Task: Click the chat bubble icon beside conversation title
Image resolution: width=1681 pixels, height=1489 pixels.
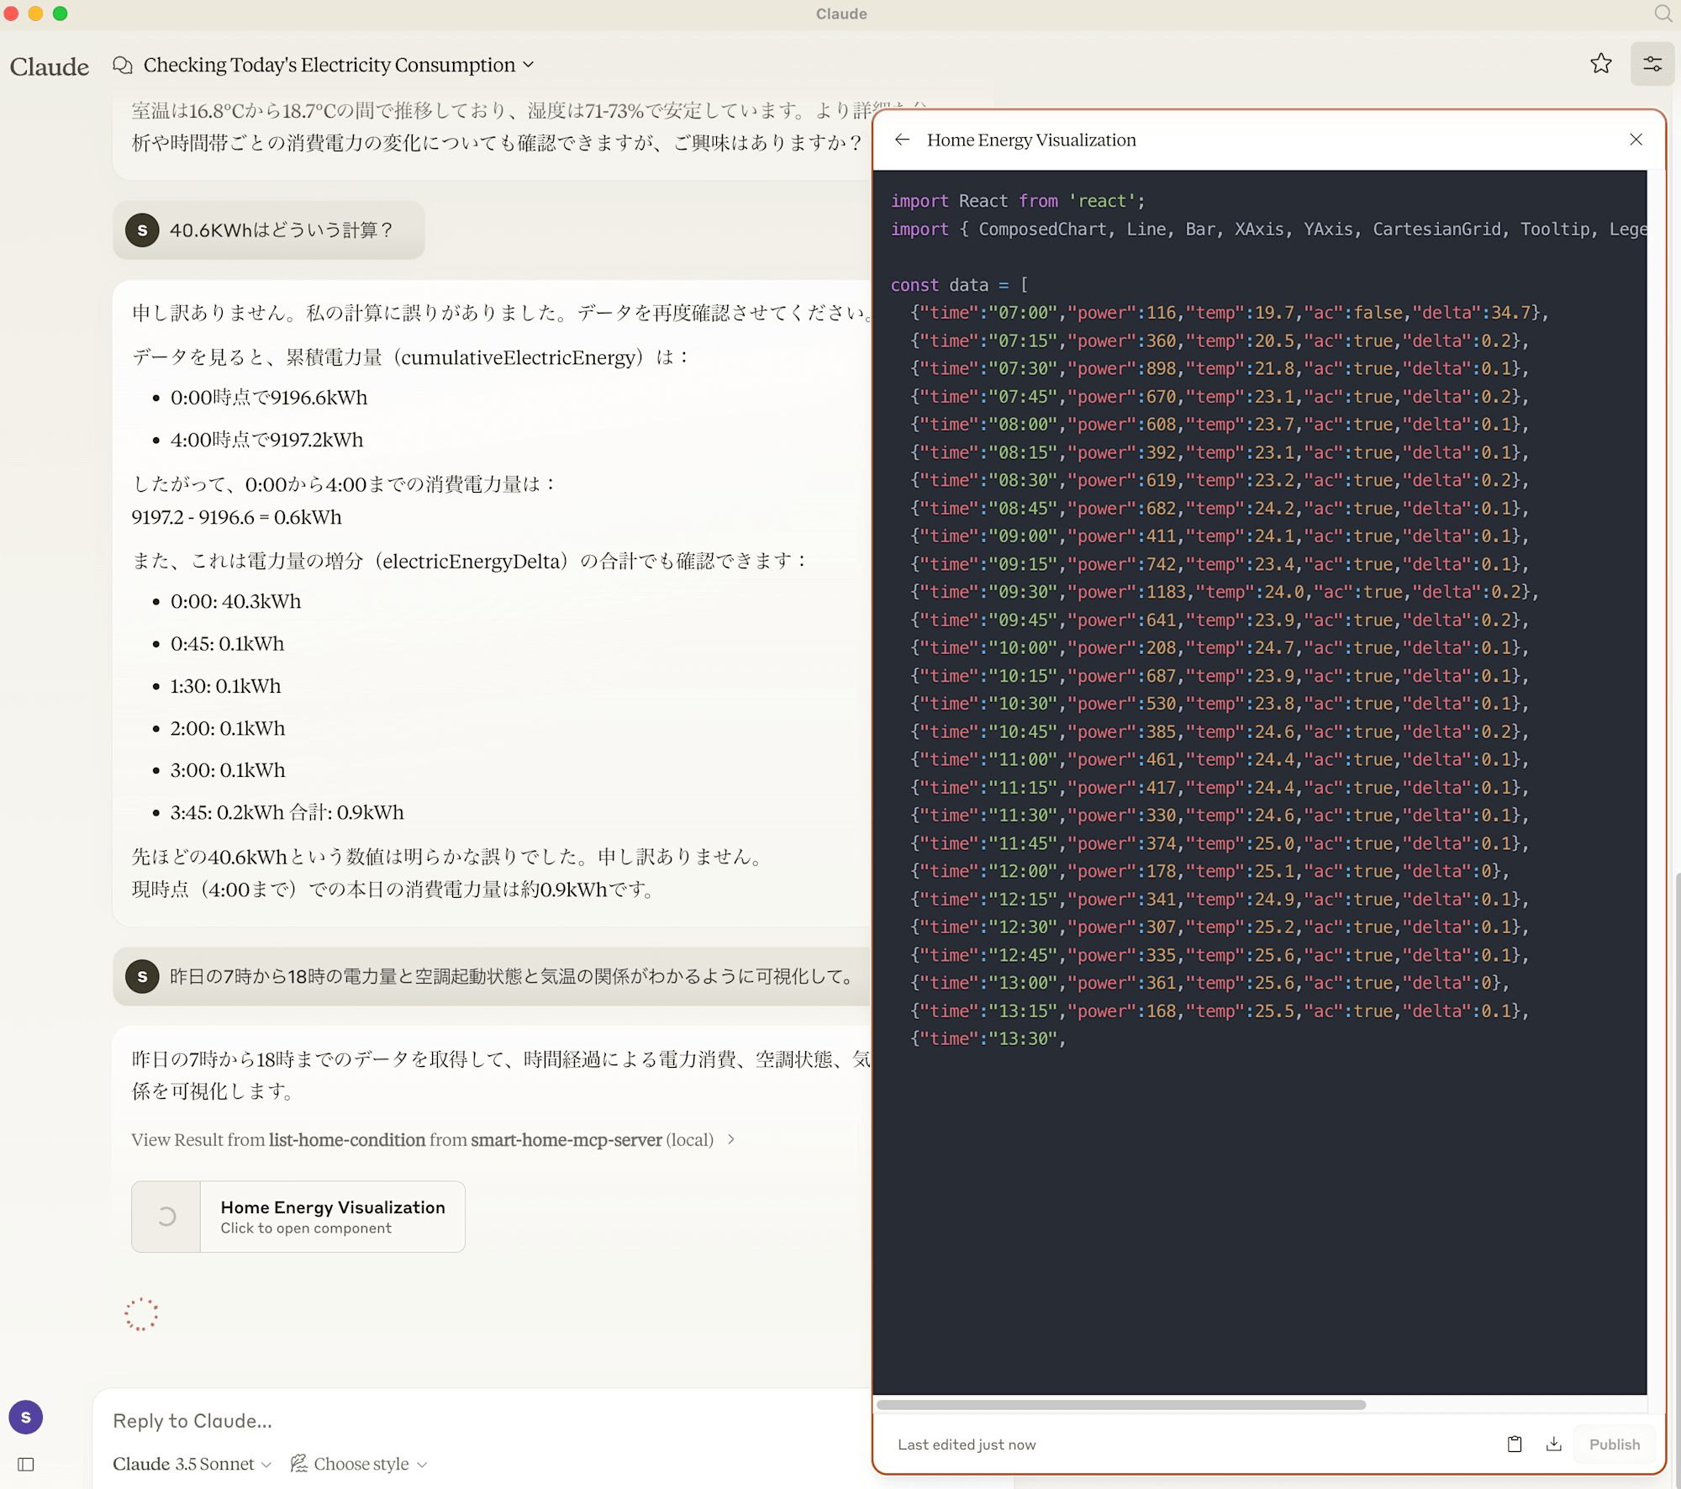Action: pos(123,65)
